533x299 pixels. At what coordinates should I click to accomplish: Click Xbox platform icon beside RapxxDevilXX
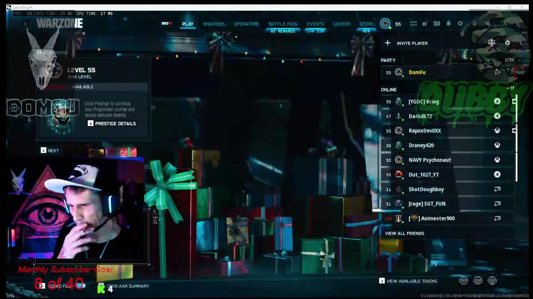(497, 131)
